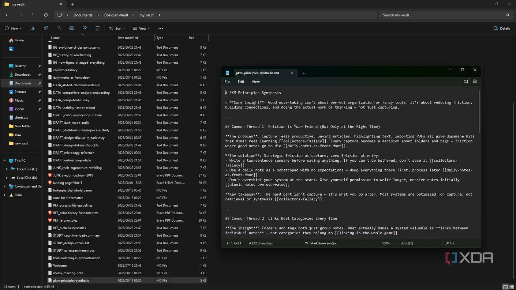This screenshot has height=290, width=516.
Task: Collapse the This PC tree node
Action: coord(4,161)
